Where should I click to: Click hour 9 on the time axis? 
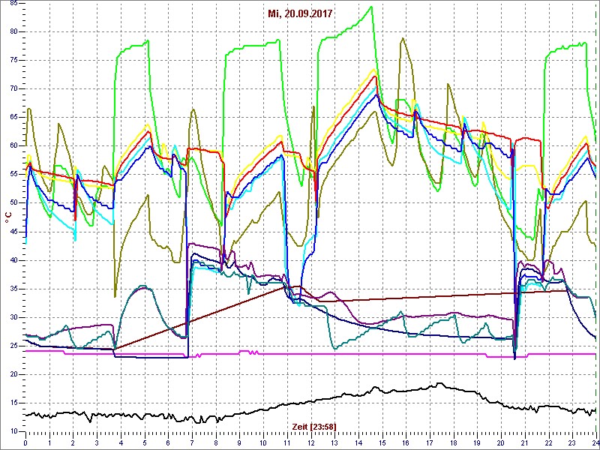239,442
